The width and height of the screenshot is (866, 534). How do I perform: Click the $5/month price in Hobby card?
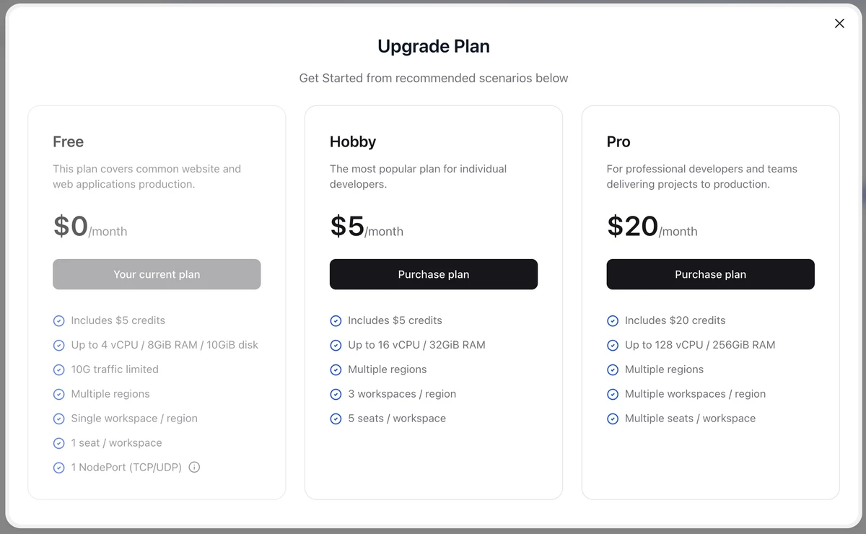[x=367, y=227]
